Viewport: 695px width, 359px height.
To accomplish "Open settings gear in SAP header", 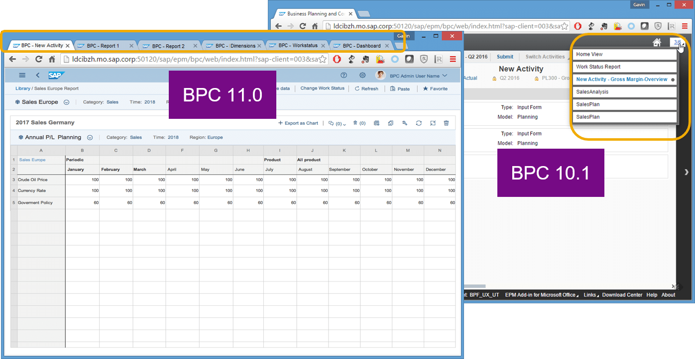I will coord(362,76).
